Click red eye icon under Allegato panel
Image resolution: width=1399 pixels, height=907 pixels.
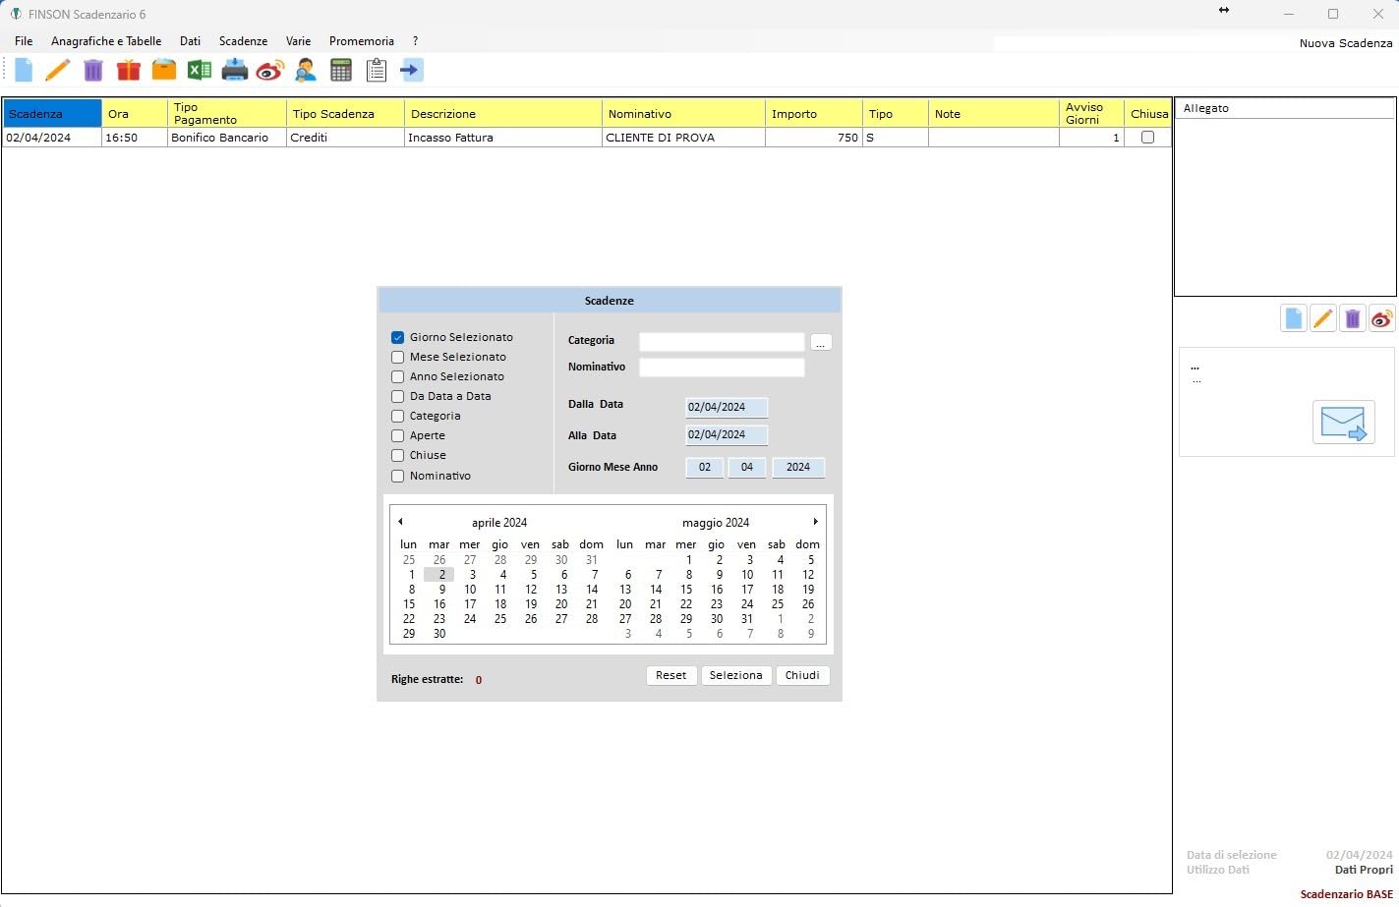[1382, 318]
